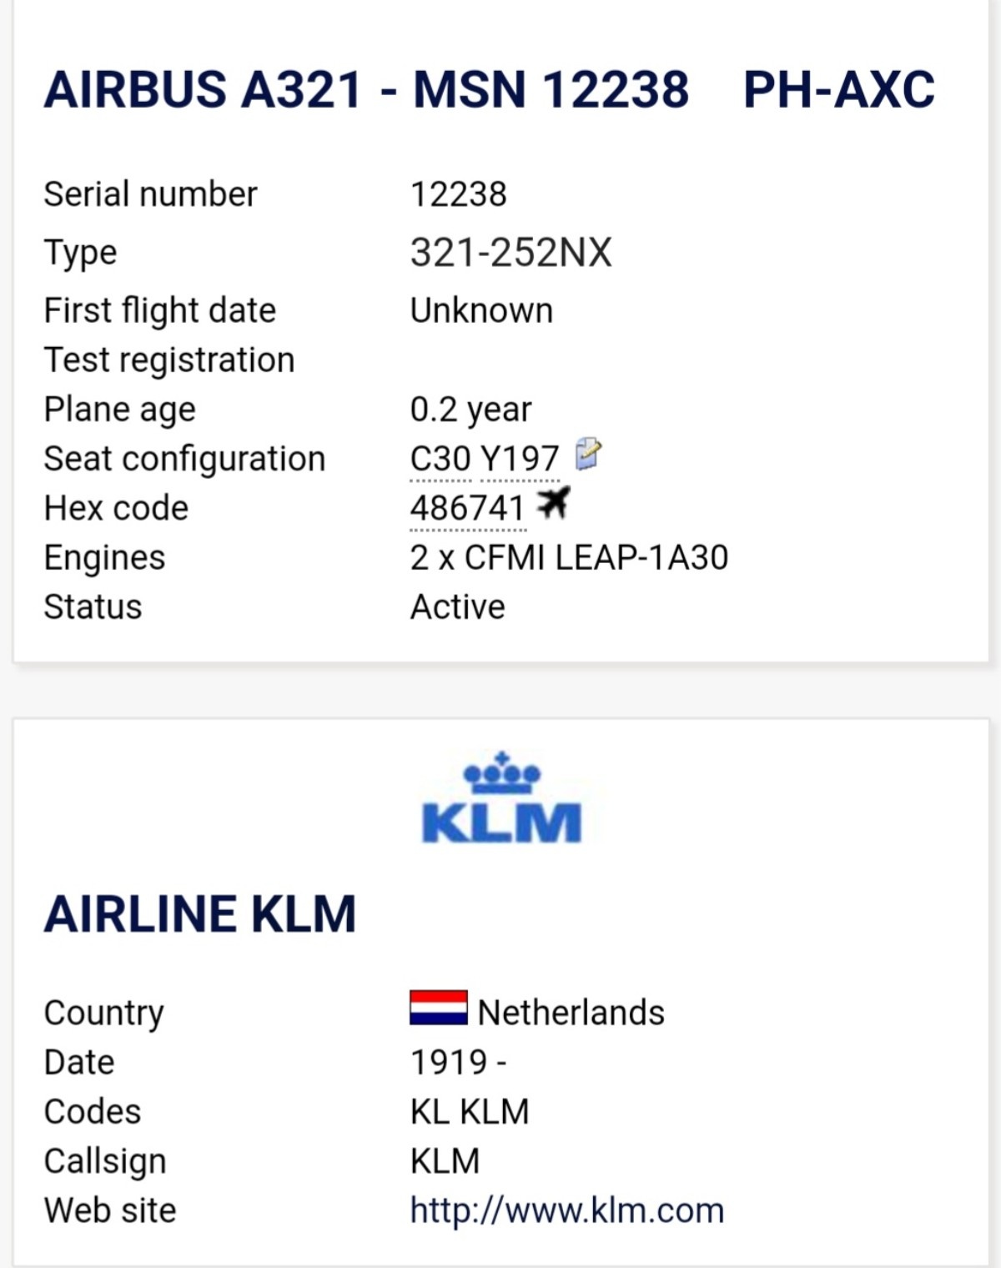The image size is (1001, 1268).
Task: Click the C30 seat class value
Action: click(440, 459)
